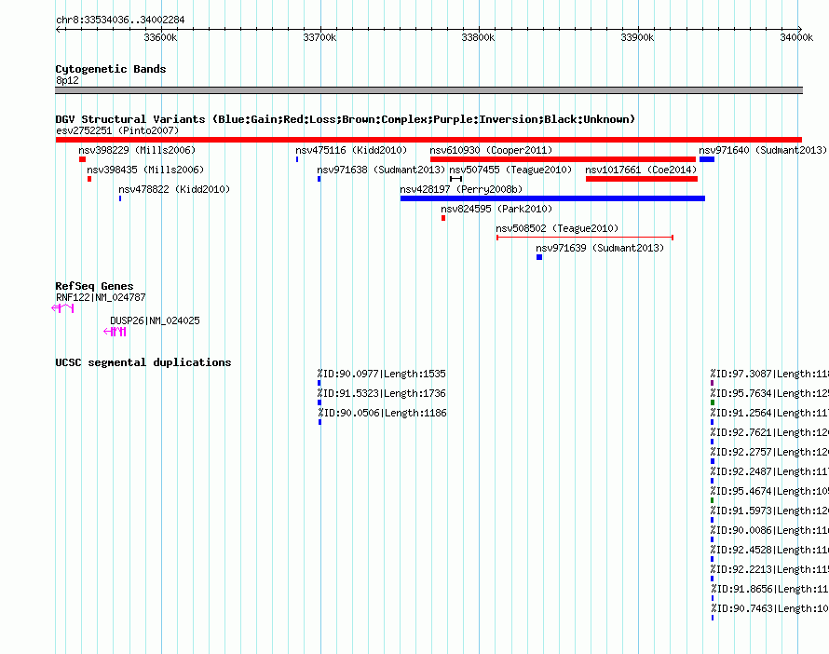Click the %ID:92.2213 segmental duplication entry
This screenshot has width=829, height=654.
pos(769,569)
